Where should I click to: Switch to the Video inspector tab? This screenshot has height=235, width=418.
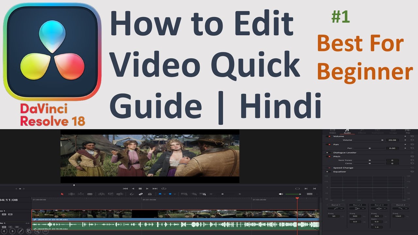coord(332,131)
